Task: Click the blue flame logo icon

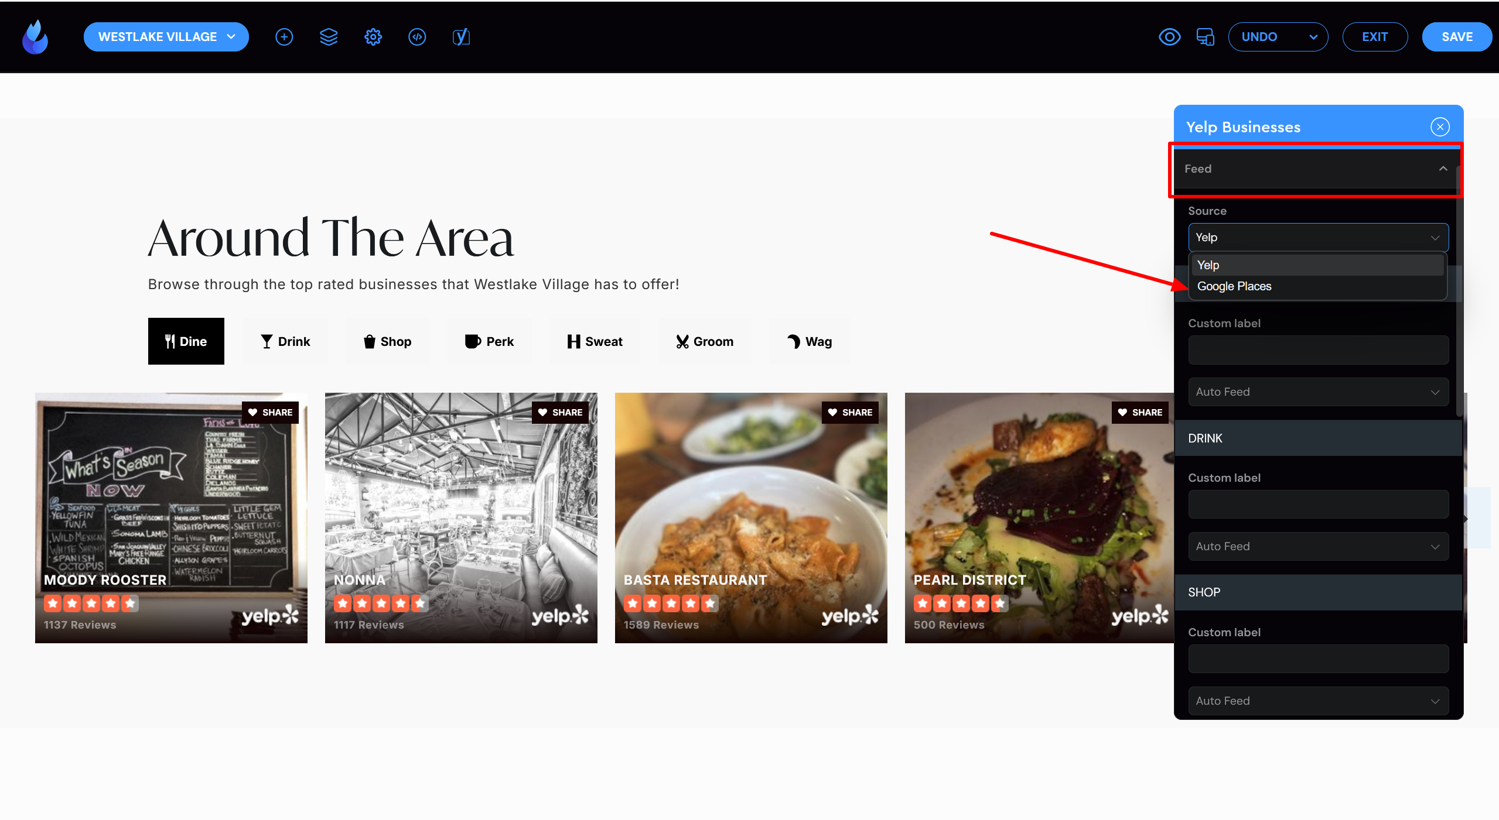Action: click(x=35, y=37)
